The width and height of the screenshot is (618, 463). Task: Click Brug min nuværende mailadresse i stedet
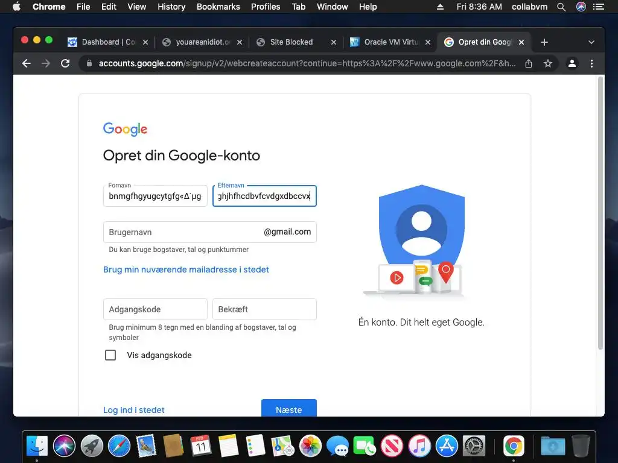pyautogui.click(x=186, y=269)
